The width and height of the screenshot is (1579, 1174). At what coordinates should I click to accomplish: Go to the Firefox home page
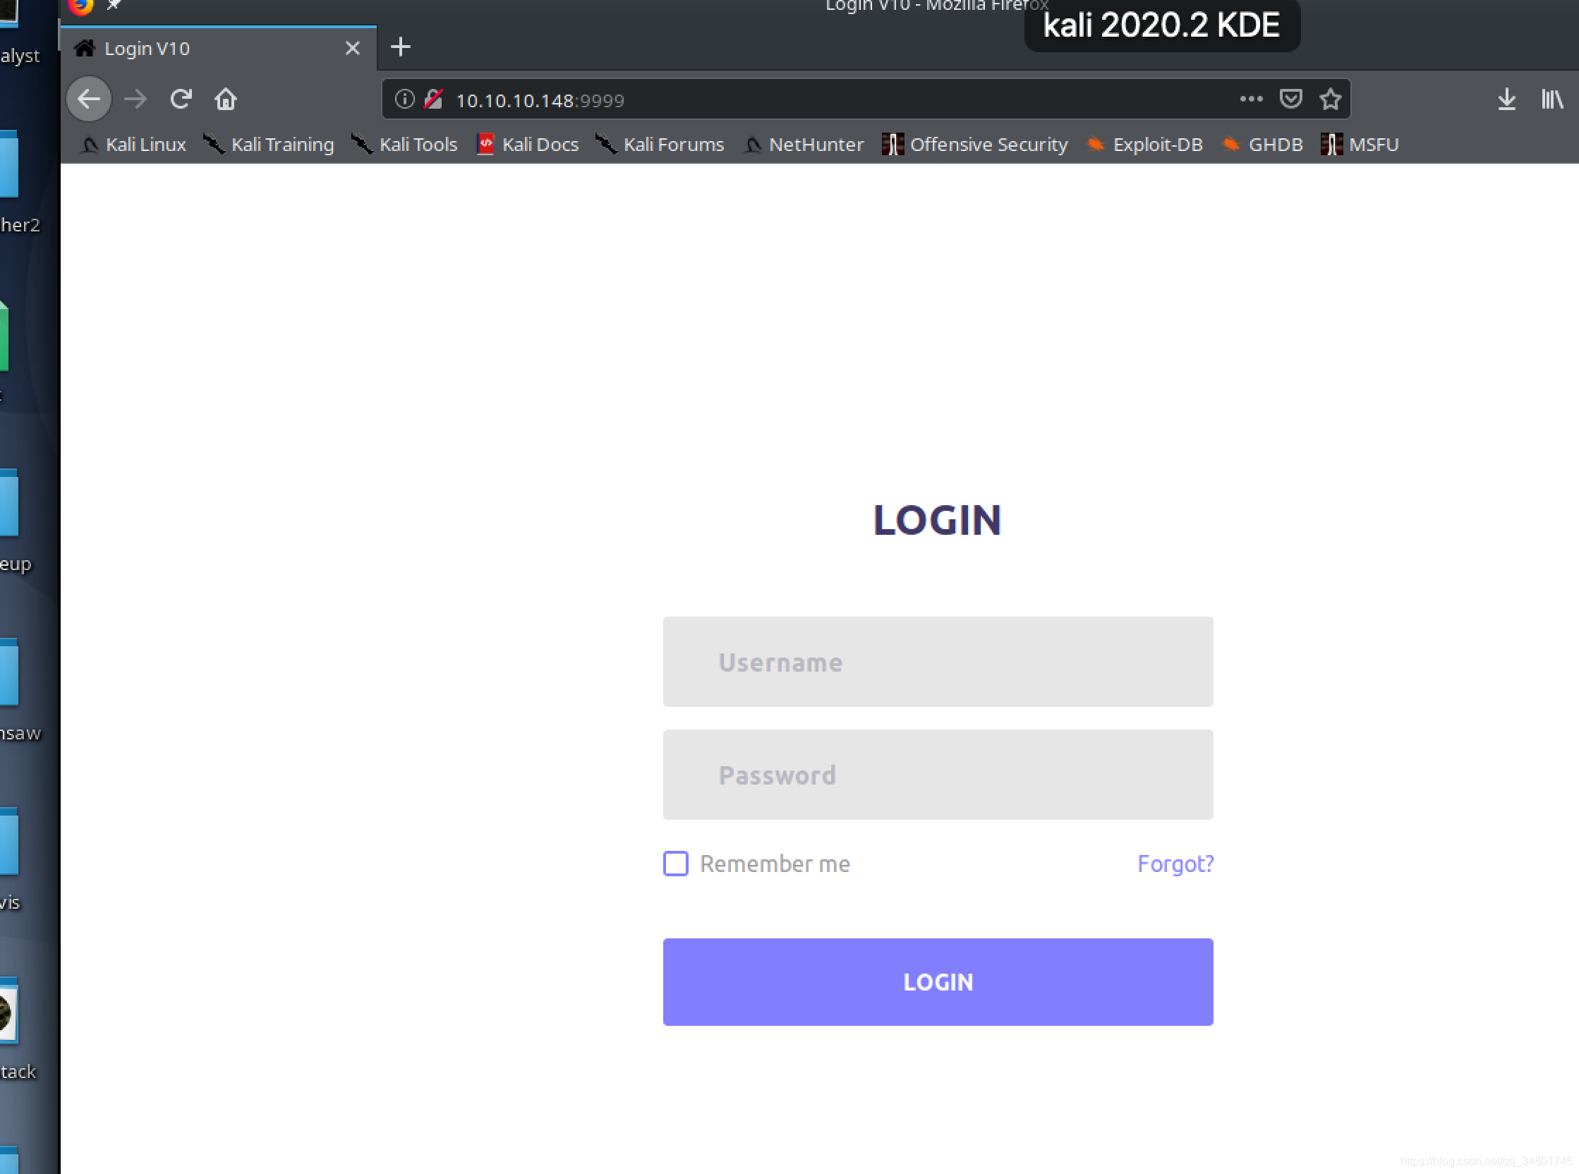(226, 99)
